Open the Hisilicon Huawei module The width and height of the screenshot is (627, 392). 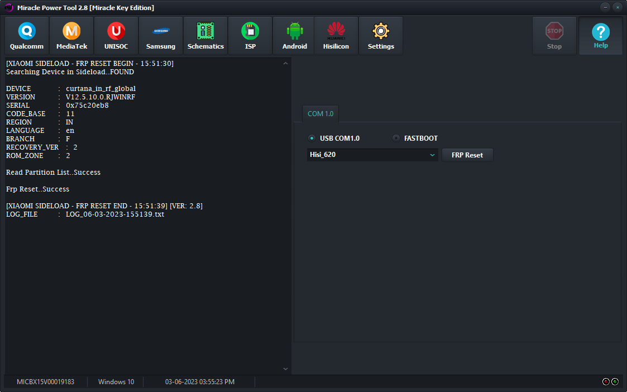(336, 36)
